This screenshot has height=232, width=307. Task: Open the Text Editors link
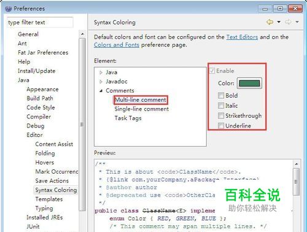tap(242, 37)
